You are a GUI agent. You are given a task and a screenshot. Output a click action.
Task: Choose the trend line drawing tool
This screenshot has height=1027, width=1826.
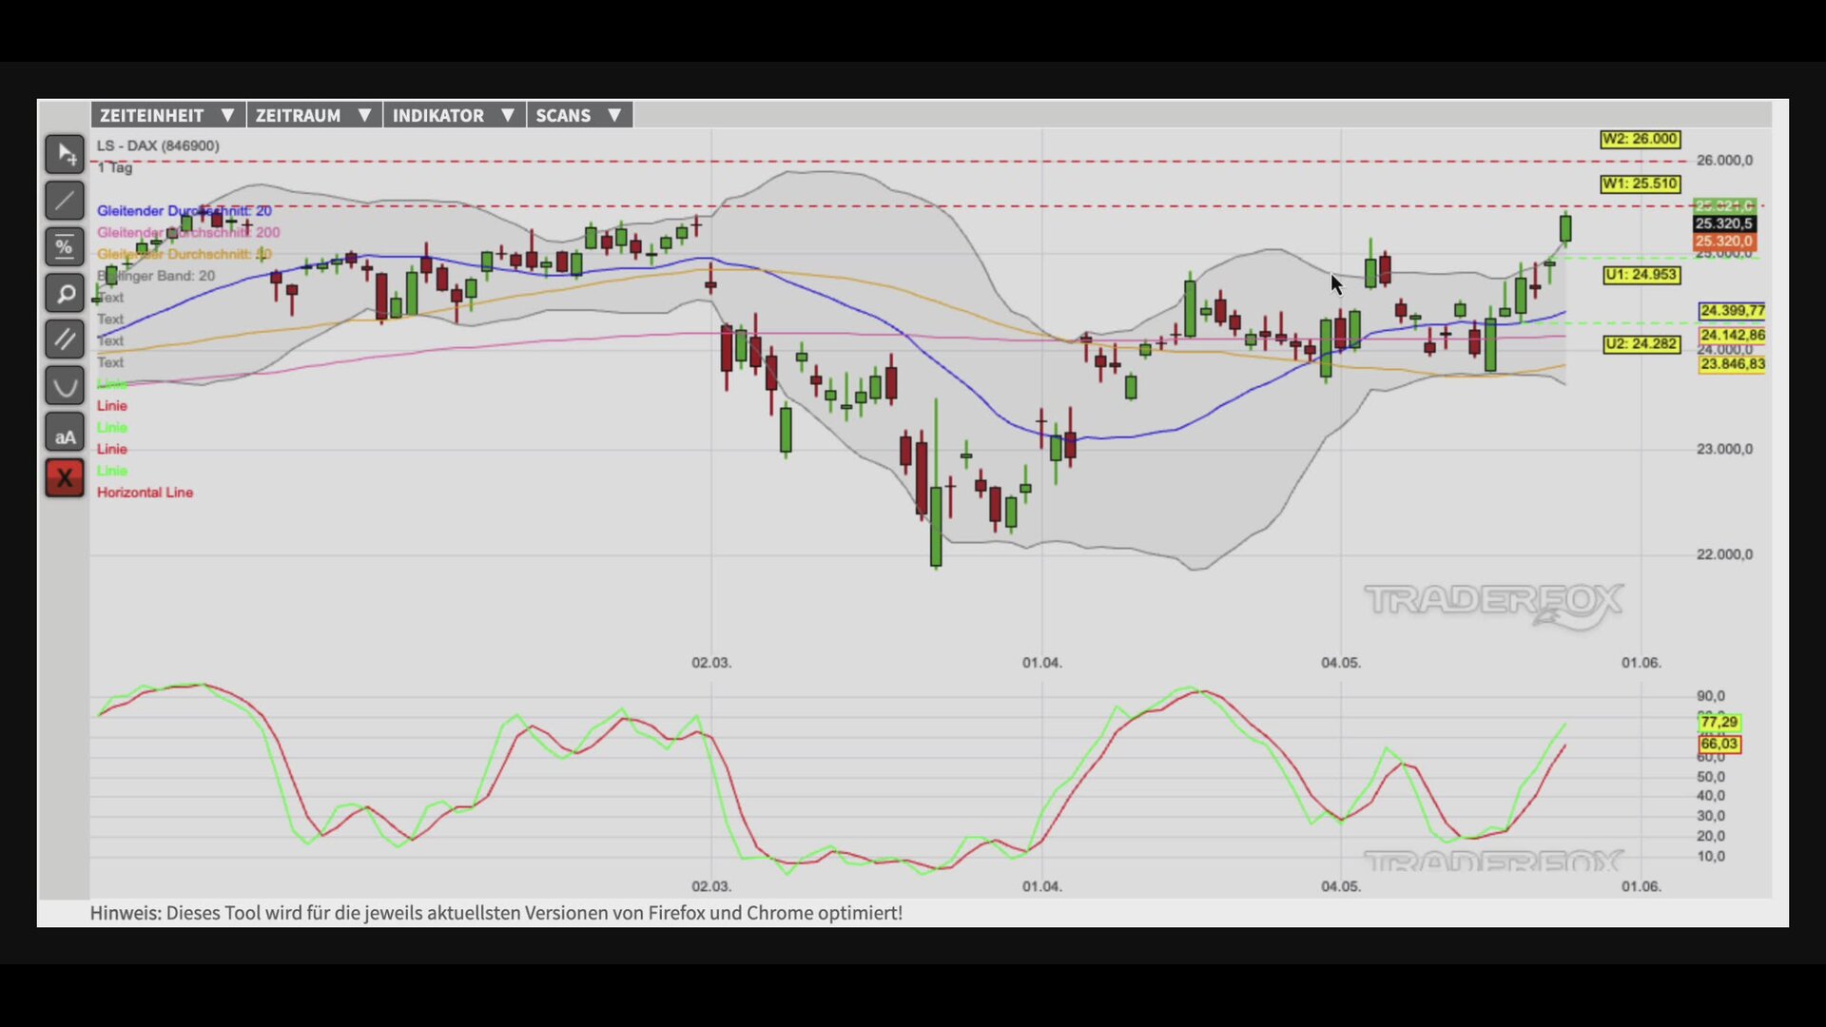tap(65, 201)
